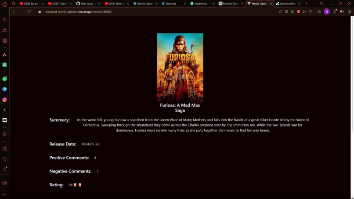Open the GX Cleaner chip icon in sidebar
354x199 pixels.
[4, 41]
